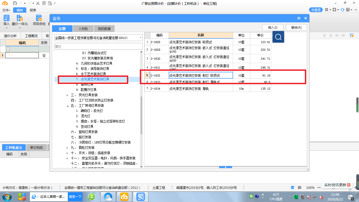Select the 1. 碘钨灯、投光灯 tree item
359x202 pixels.
pos(89,111)
